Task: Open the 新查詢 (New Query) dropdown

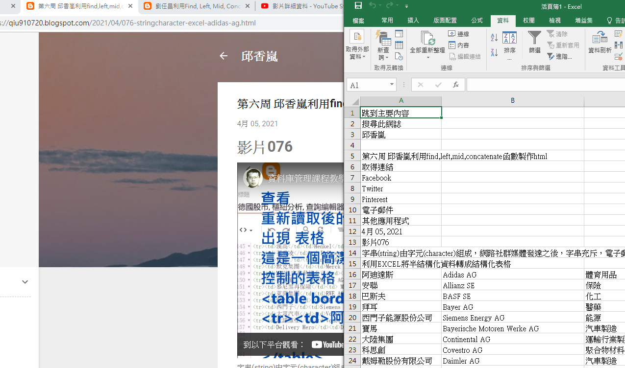Action: point(383,46)
